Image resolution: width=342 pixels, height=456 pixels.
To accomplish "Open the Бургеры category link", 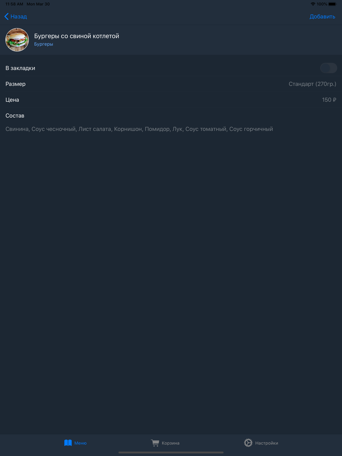I will click(x=43, y=44).
